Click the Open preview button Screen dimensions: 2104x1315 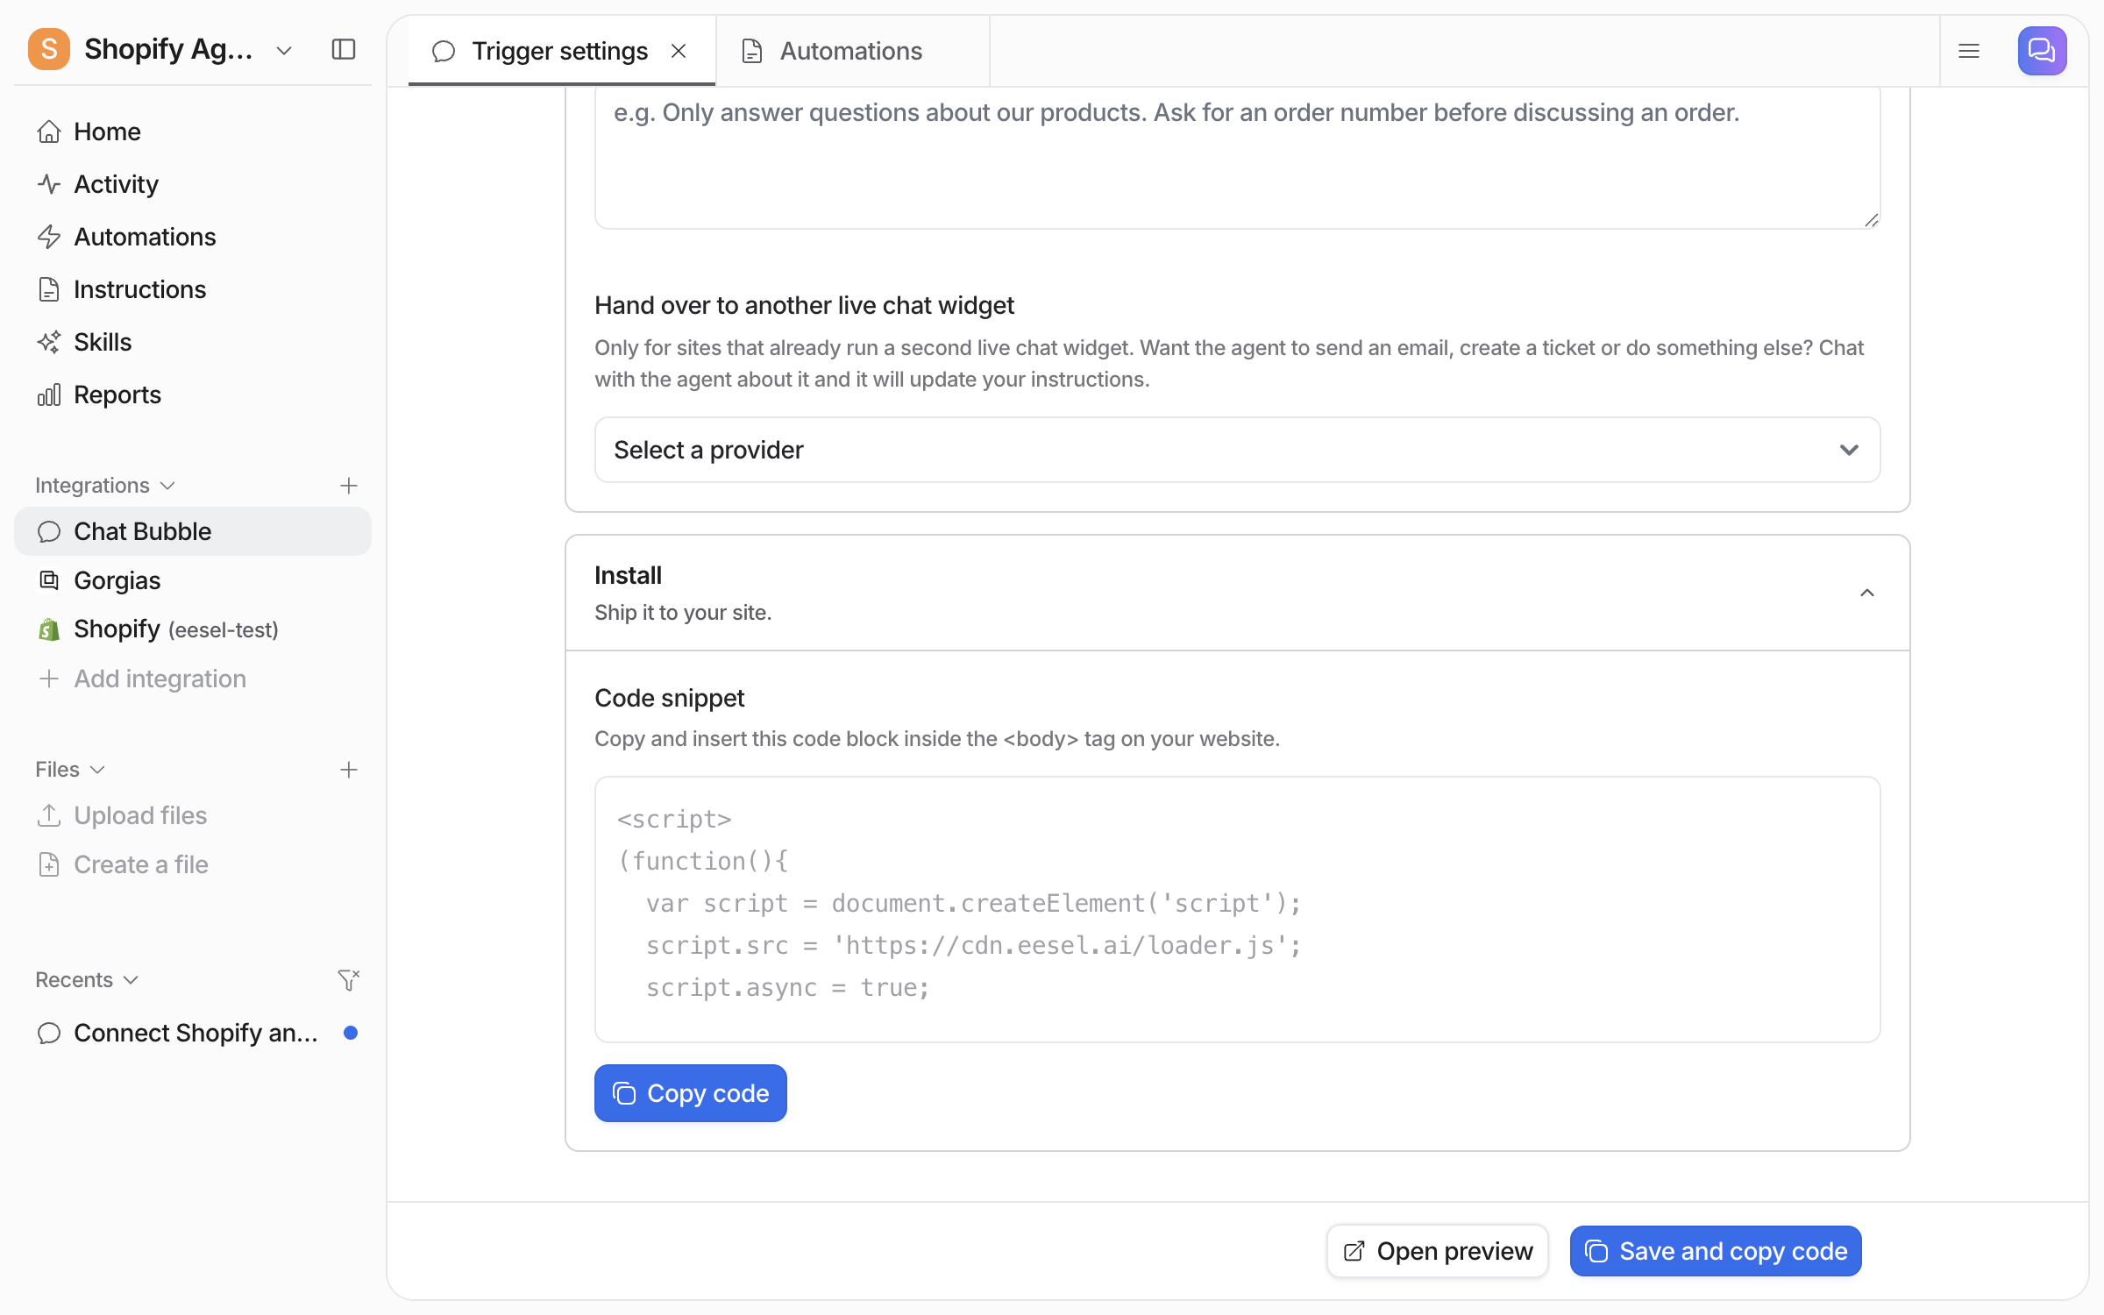[x=1437, y=1251]
